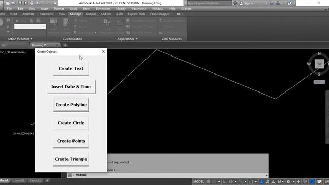Open the Edit Aliases dropdown arrow
Image resolution: width=329 pixels, height=185 pixels.
click(x=96, y=33)
